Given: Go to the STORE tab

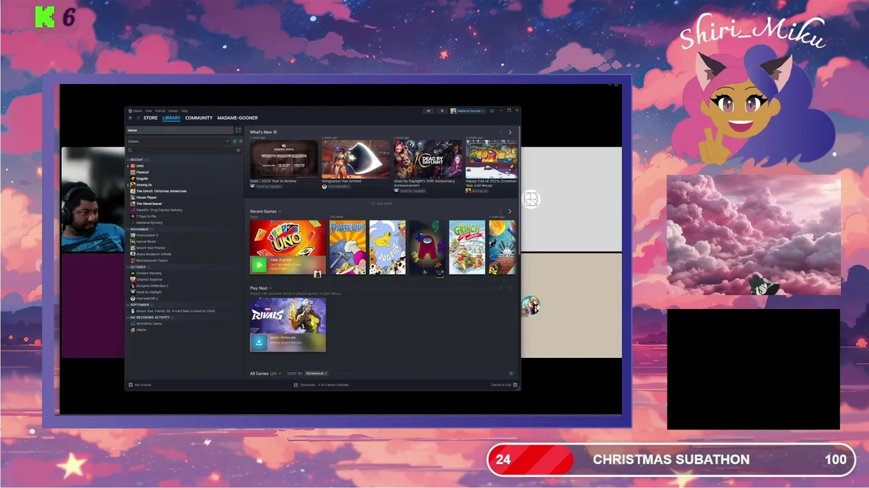Looking at the screenshot, I should click(150, 118).
